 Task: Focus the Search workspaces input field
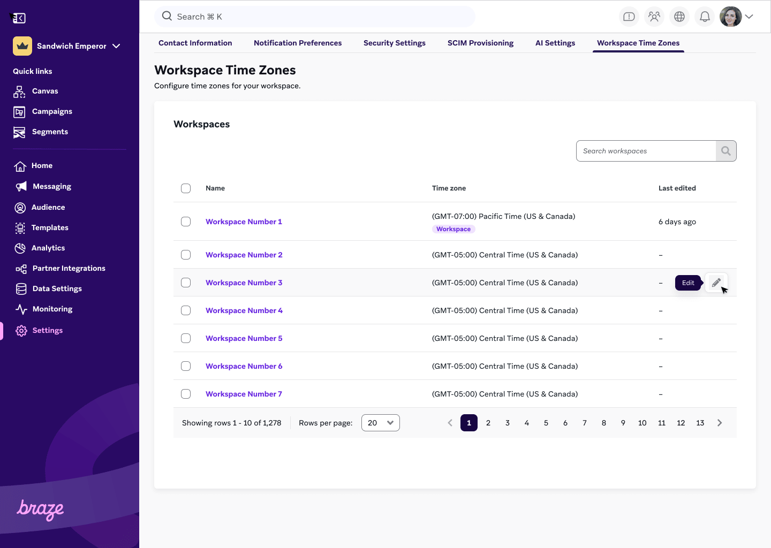(x=646, y=151)
